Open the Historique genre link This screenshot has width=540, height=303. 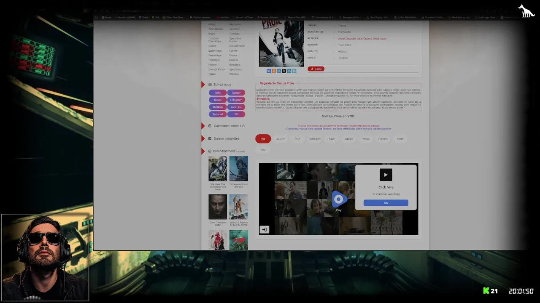214,60
